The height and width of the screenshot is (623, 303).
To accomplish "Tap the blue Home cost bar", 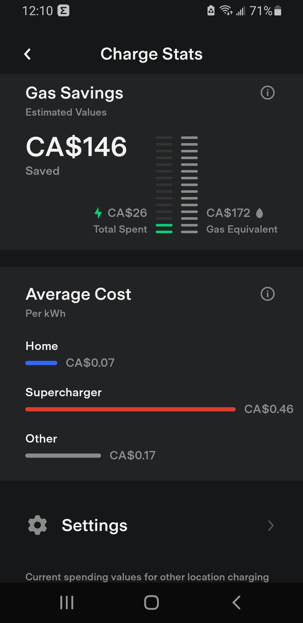I will coord(41,363).
